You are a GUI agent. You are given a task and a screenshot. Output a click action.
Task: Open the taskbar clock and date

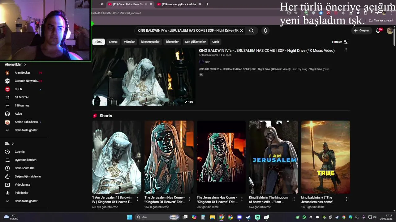pyautogui.click(x=386, y=217)
